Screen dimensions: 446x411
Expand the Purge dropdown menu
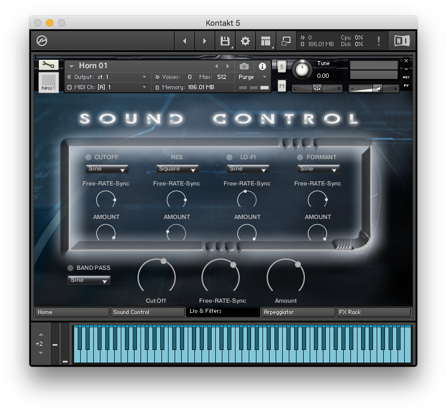pyautogui.click(x=252, y=77)
